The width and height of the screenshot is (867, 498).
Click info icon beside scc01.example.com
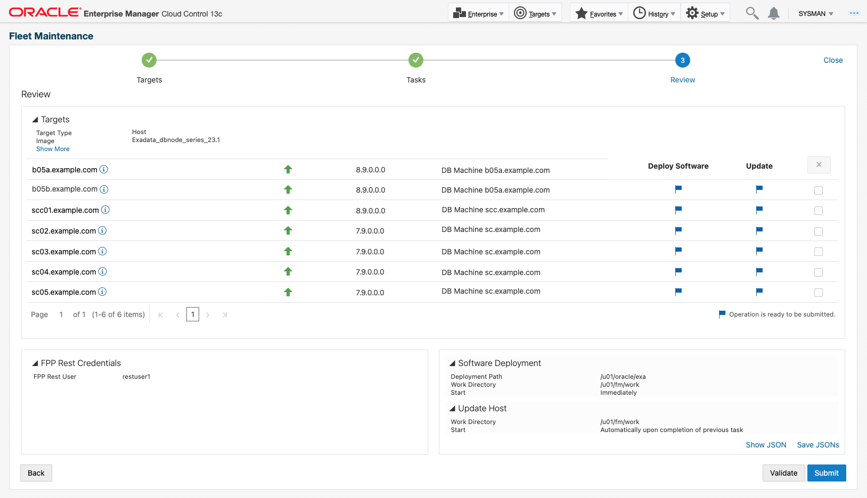pos(105,210)
